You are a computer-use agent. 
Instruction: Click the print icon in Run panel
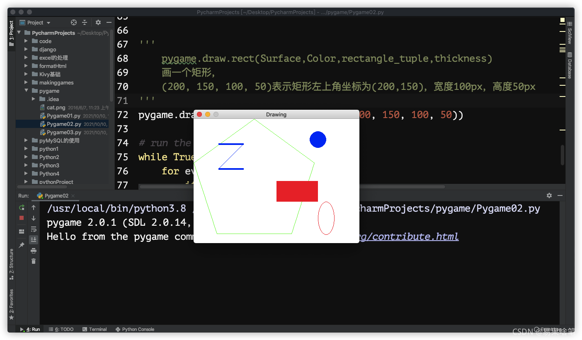click(34, 251)
